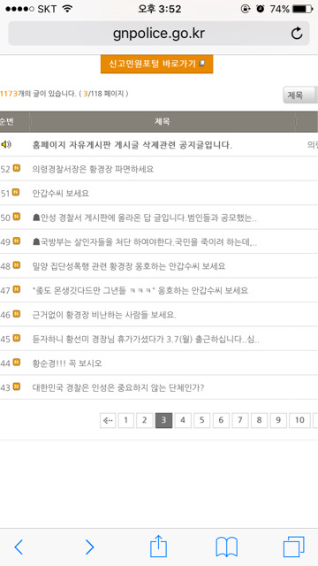
Task: Go to page 6
Action: pos(221,420)
